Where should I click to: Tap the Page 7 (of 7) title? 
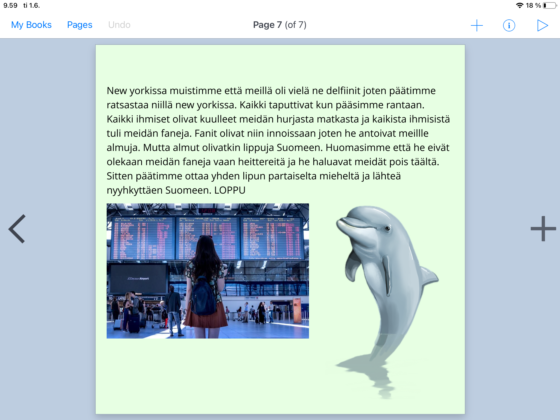tap(279, 25)
